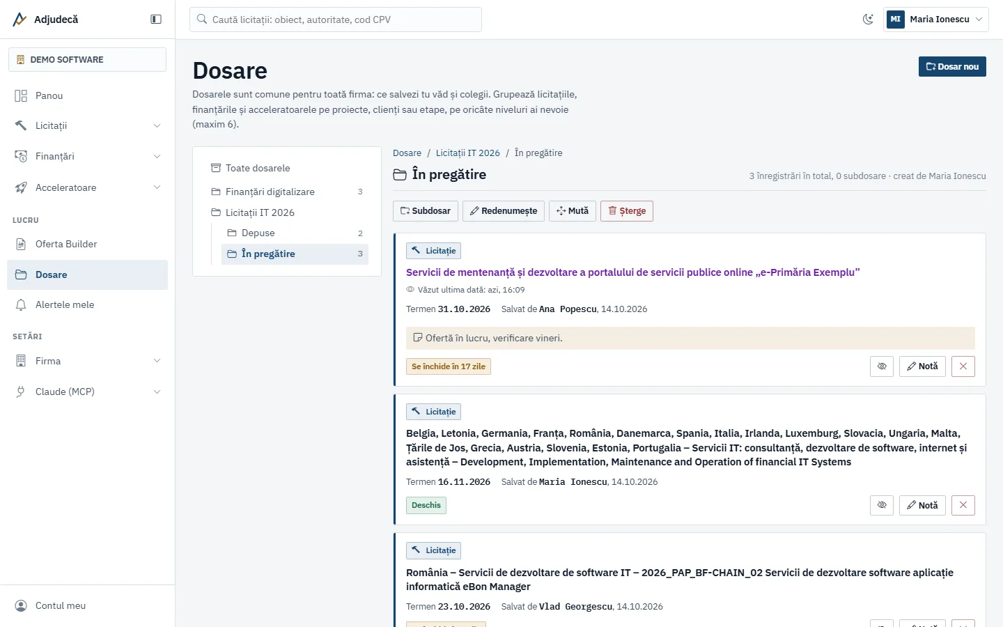Click the Deschis status badge
The image size is (1003, 627).
point(426,505)
